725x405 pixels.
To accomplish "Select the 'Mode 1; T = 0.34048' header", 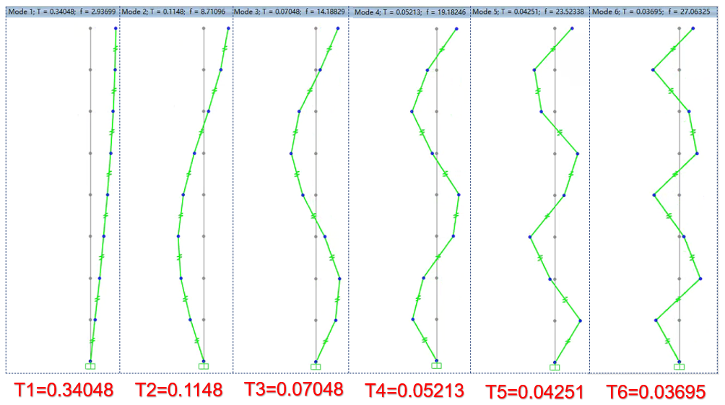I will 62,12.
